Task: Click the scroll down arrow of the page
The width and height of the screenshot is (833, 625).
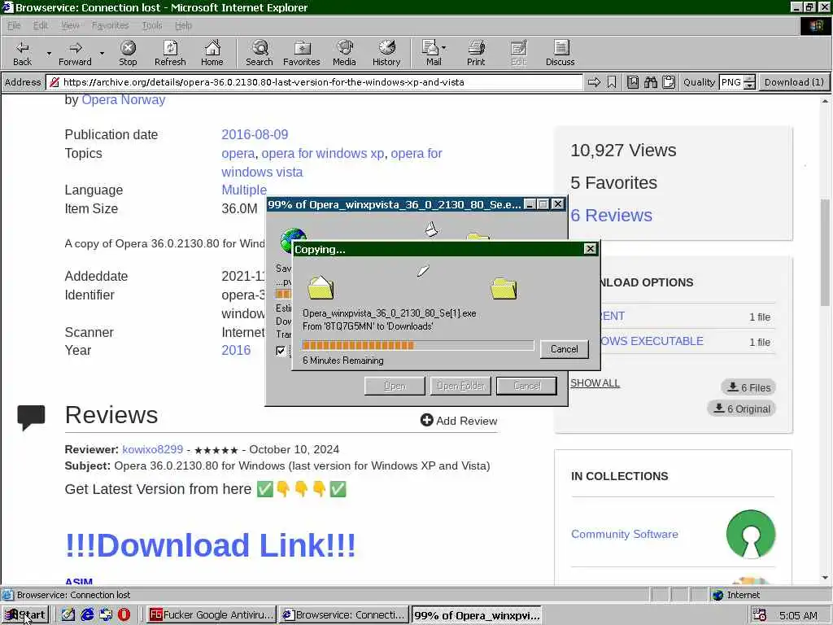Action: tap(825, 578)
